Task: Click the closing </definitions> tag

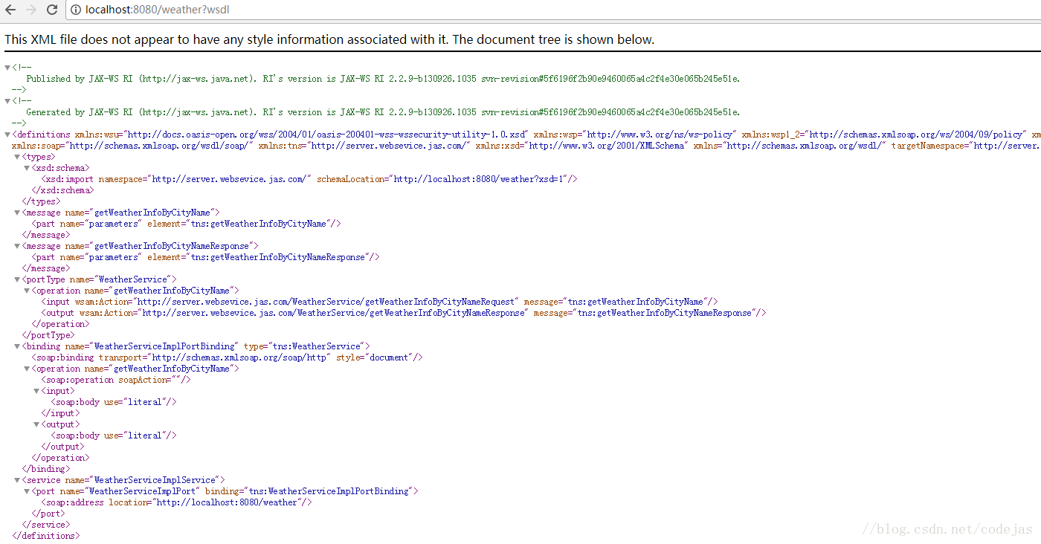Action: [x=45, y=536]
